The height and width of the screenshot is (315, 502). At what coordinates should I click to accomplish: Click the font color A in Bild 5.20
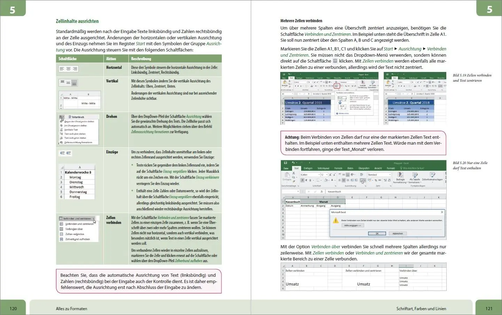[333, 180]
